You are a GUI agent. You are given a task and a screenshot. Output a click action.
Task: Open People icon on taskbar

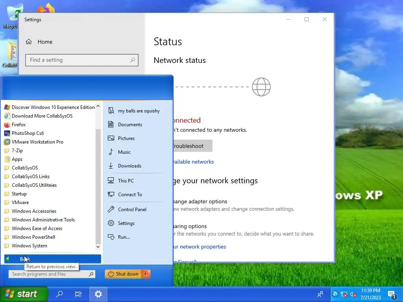[x=320, y=294]
